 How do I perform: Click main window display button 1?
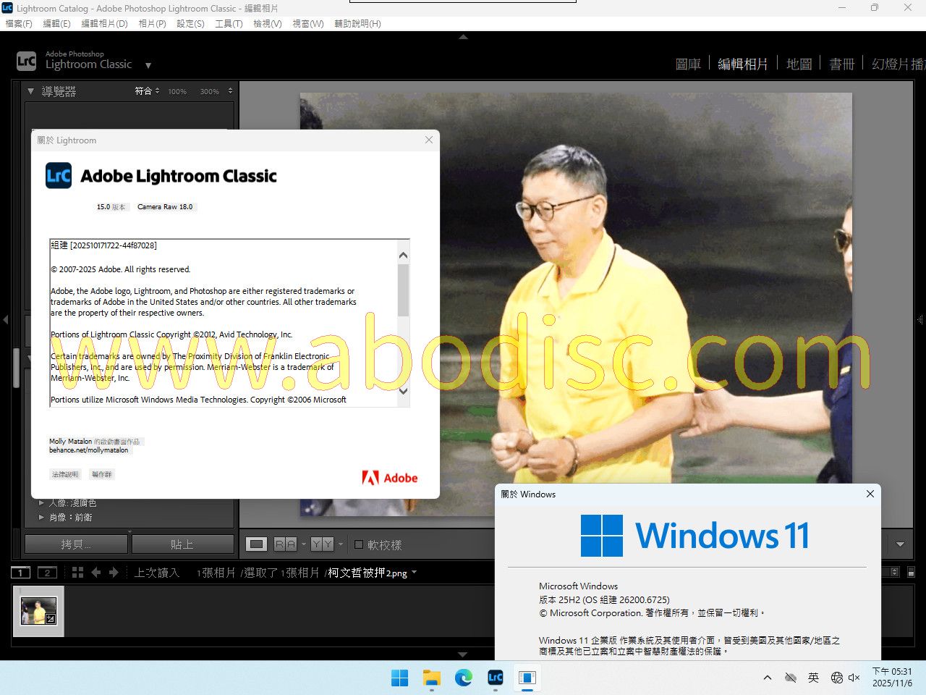click(21, 573)
